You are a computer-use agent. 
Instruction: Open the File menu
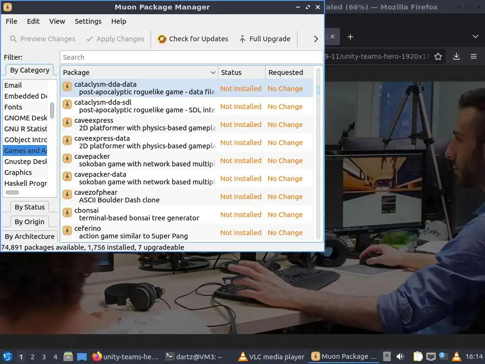point(11,21)
